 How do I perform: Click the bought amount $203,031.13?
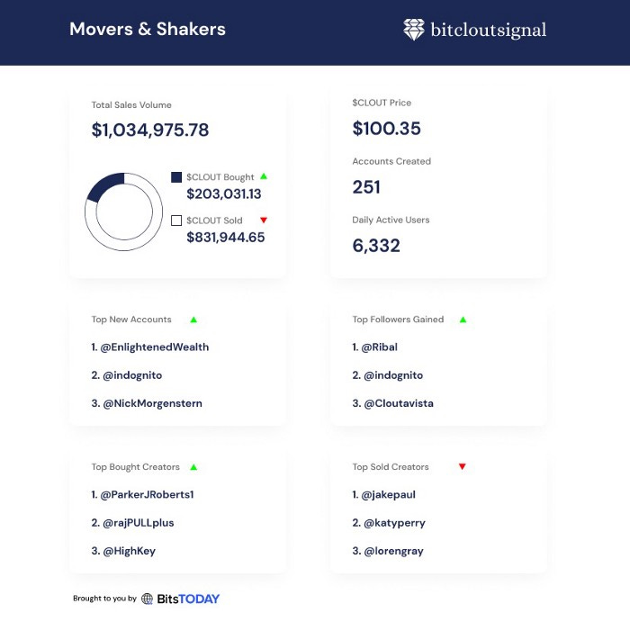pos(224,194)
